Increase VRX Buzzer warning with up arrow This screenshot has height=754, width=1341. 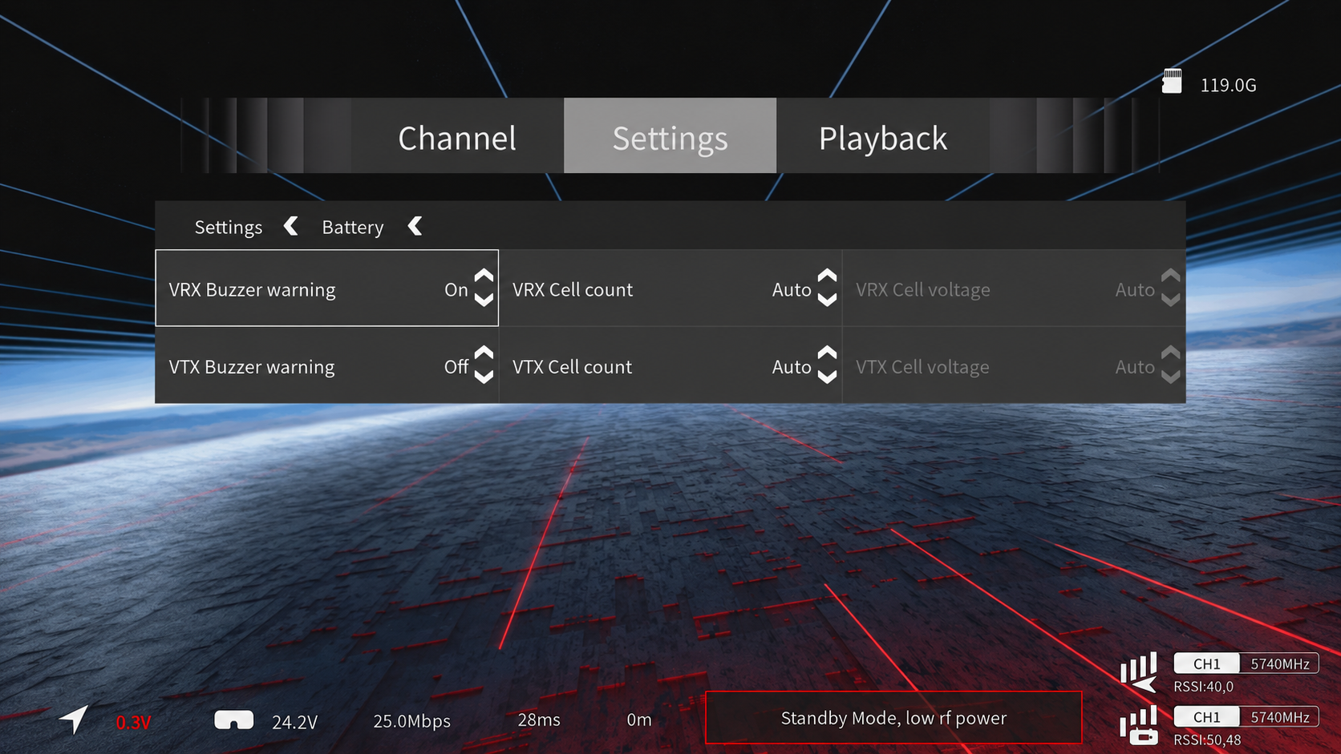point(484,276)
